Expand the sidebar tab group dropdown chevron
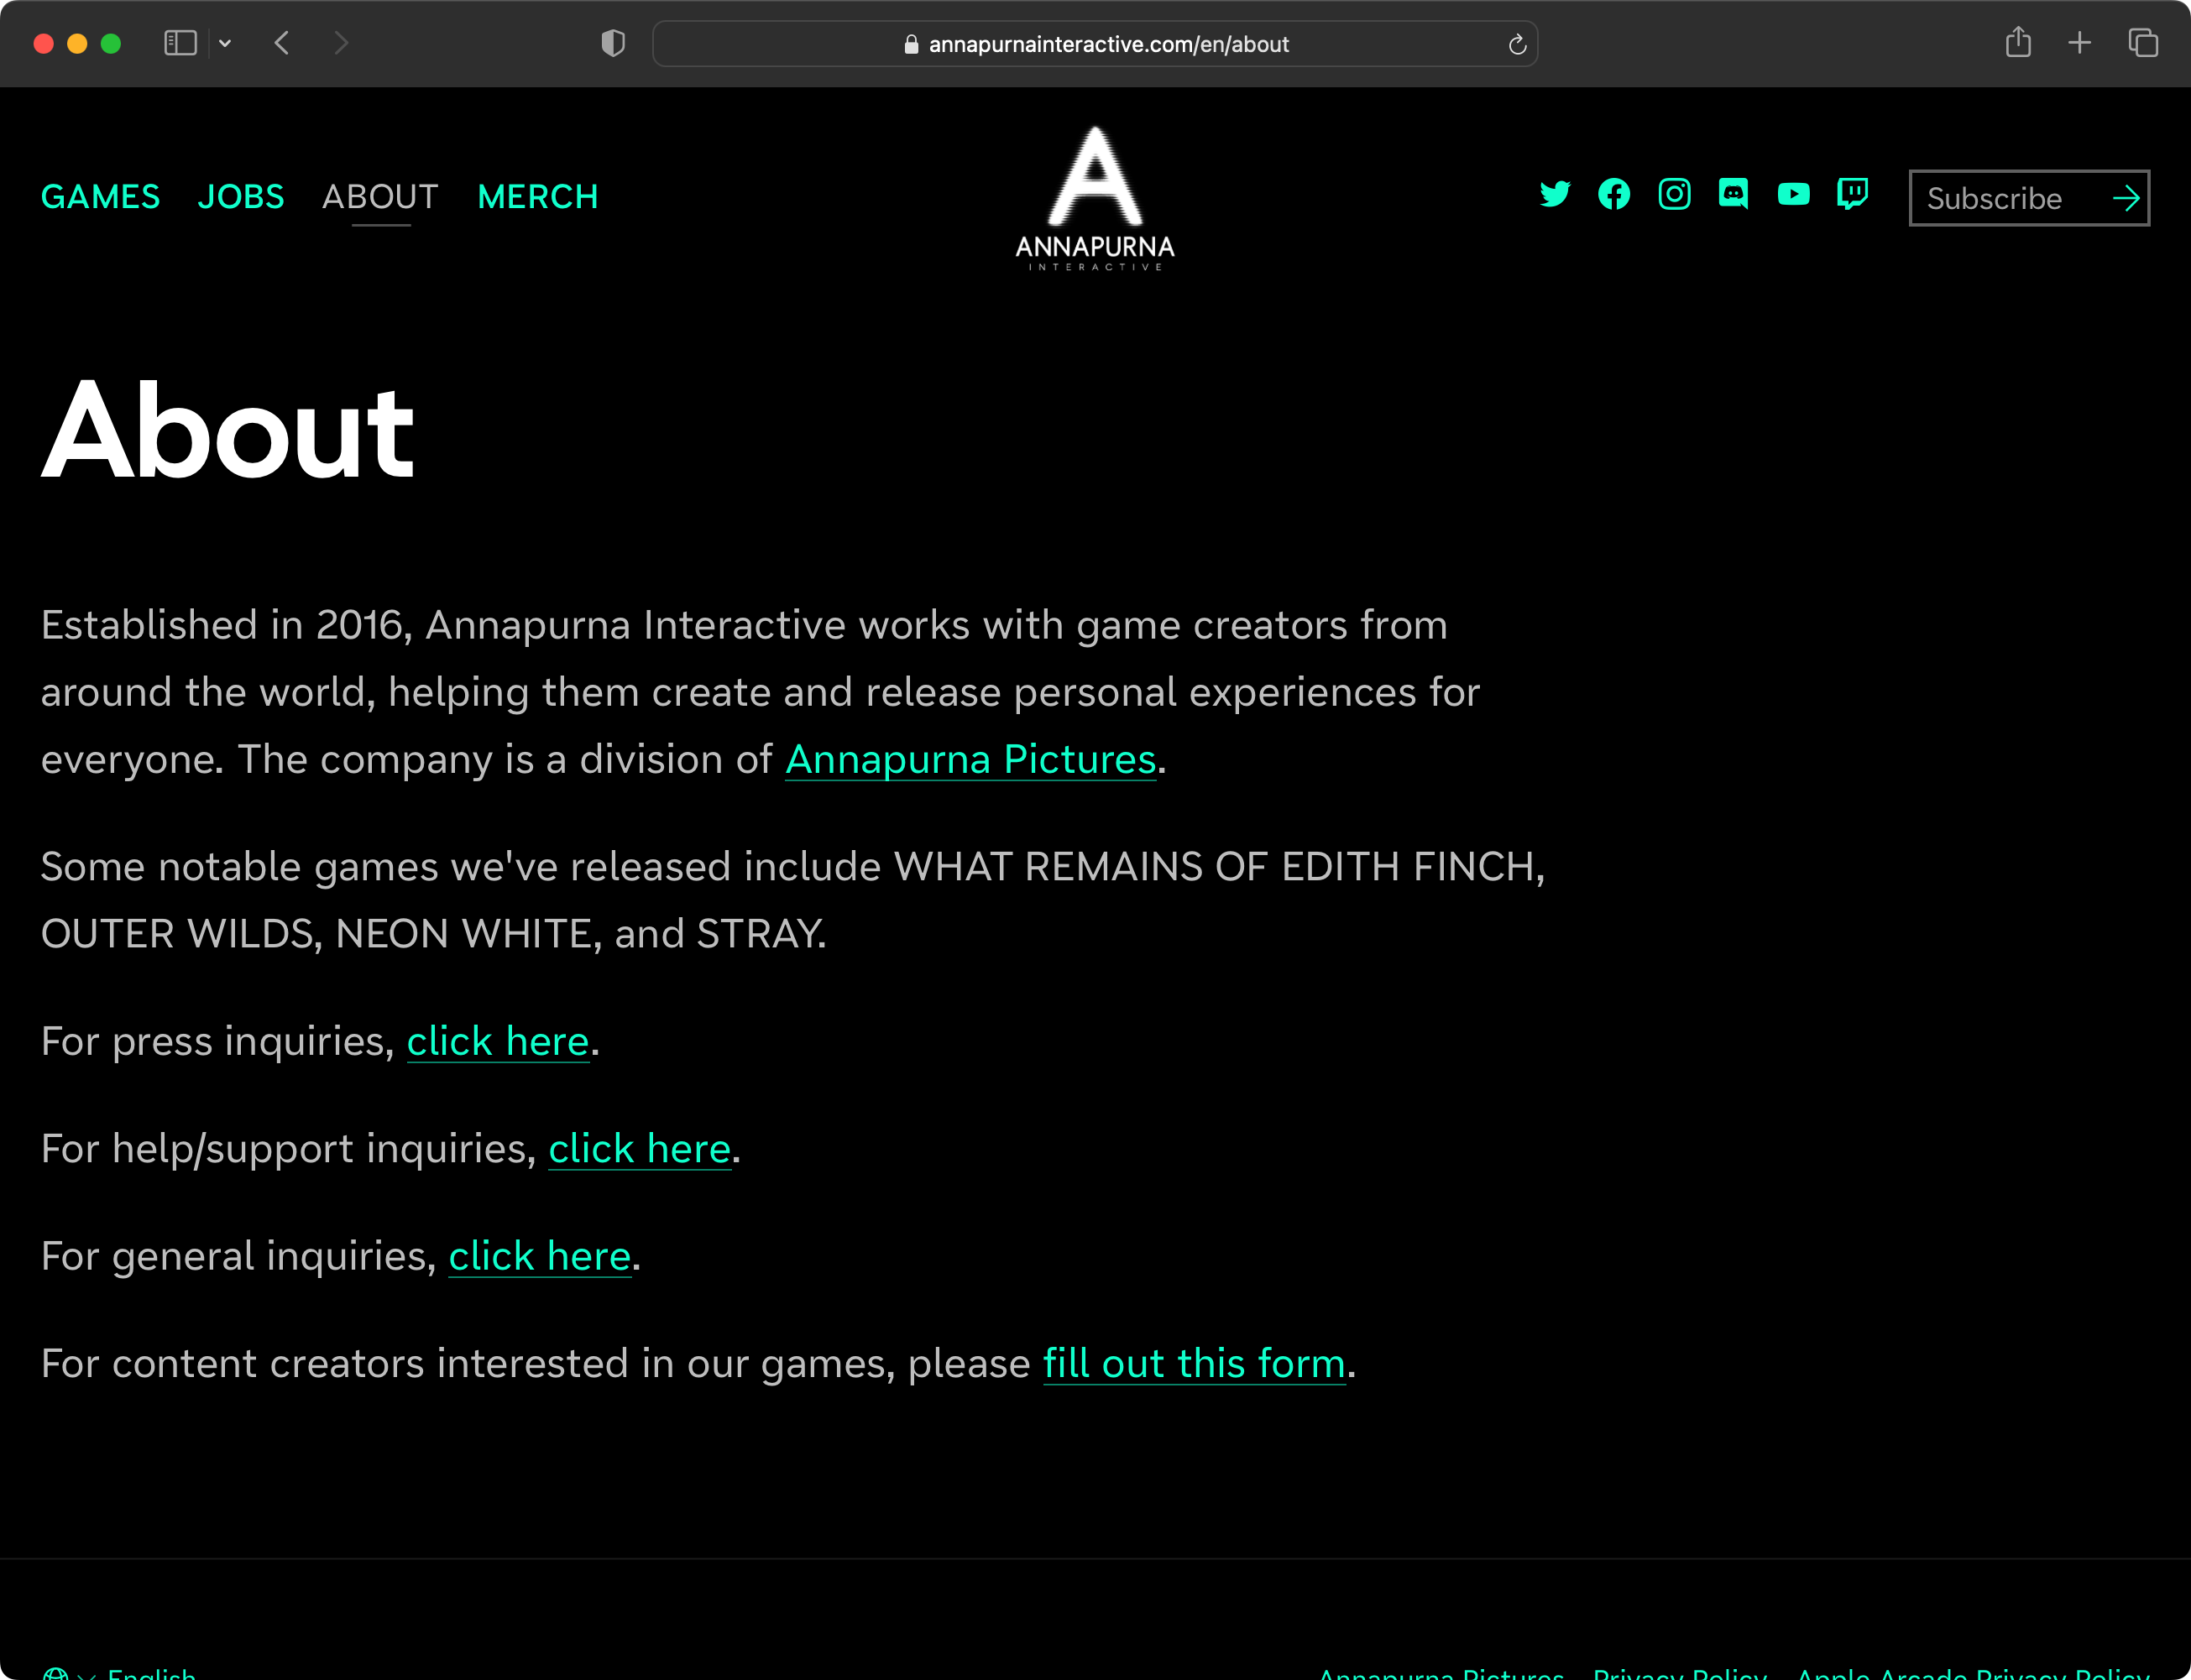 pyautogui.click(x=225, y=43)
